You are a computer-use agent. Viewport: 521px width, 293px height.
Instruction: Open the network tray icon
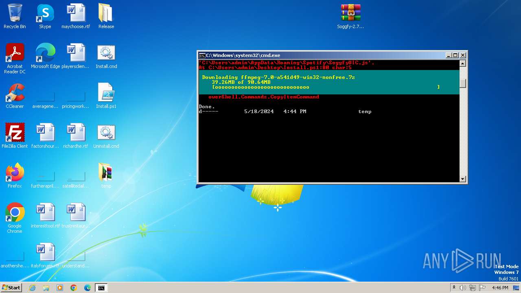[473, 288]
